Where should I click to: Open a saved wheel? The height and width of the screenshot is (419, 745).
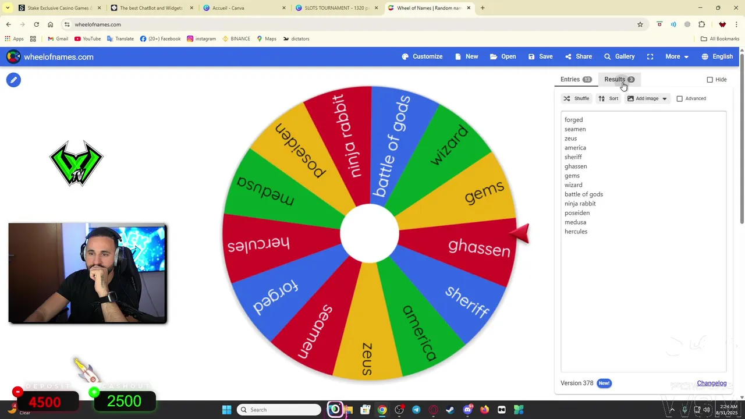(x=503, y=56)
